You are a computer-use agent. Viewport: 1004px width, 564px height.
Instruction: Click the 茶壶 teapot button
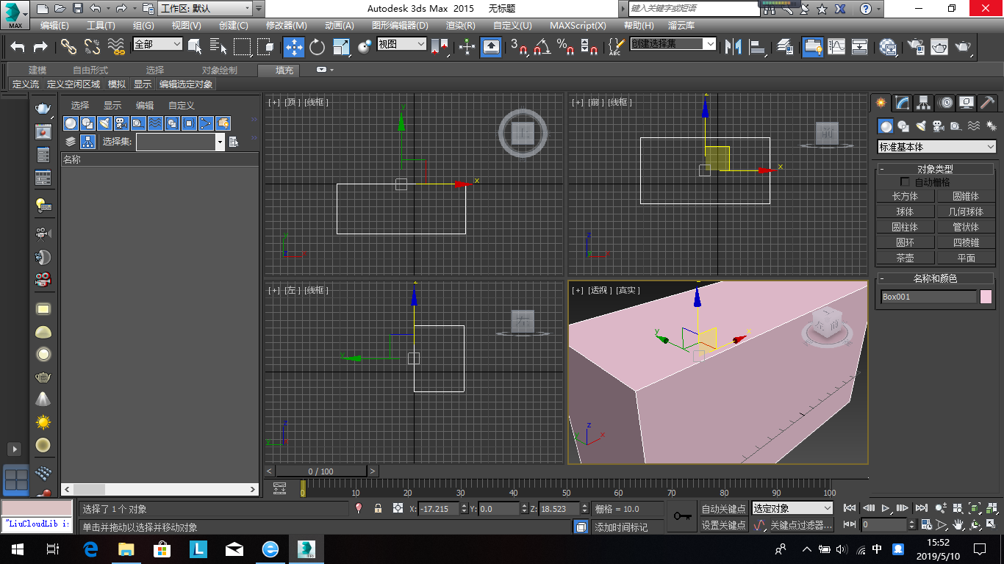[x=906, y=258]
